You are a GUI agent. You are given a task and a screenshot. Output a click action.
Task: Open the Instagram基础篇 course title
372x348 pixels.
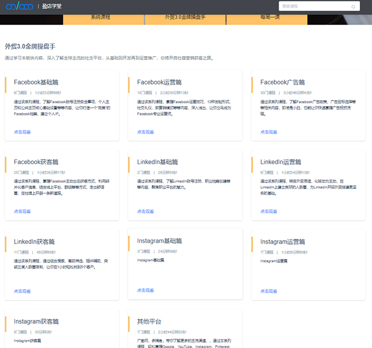(x=159, y=241)
